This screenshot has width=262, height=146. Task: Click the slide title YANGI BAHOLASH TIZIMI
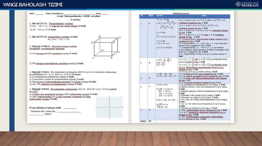click(x=32, y=5)
